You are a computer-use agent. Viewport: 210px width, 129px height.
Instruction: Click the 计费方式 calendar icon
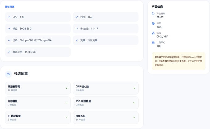[x=153, y=43]
